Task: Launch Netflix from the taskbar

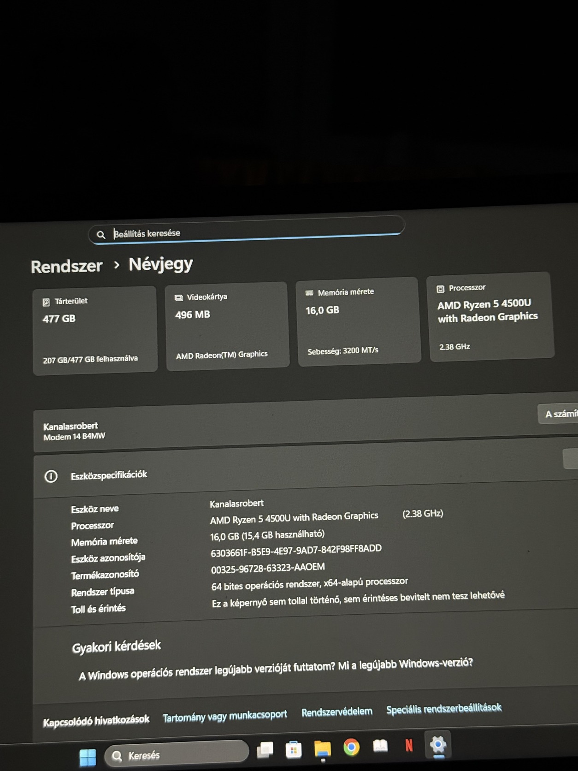Action: [x=409, y=745]
